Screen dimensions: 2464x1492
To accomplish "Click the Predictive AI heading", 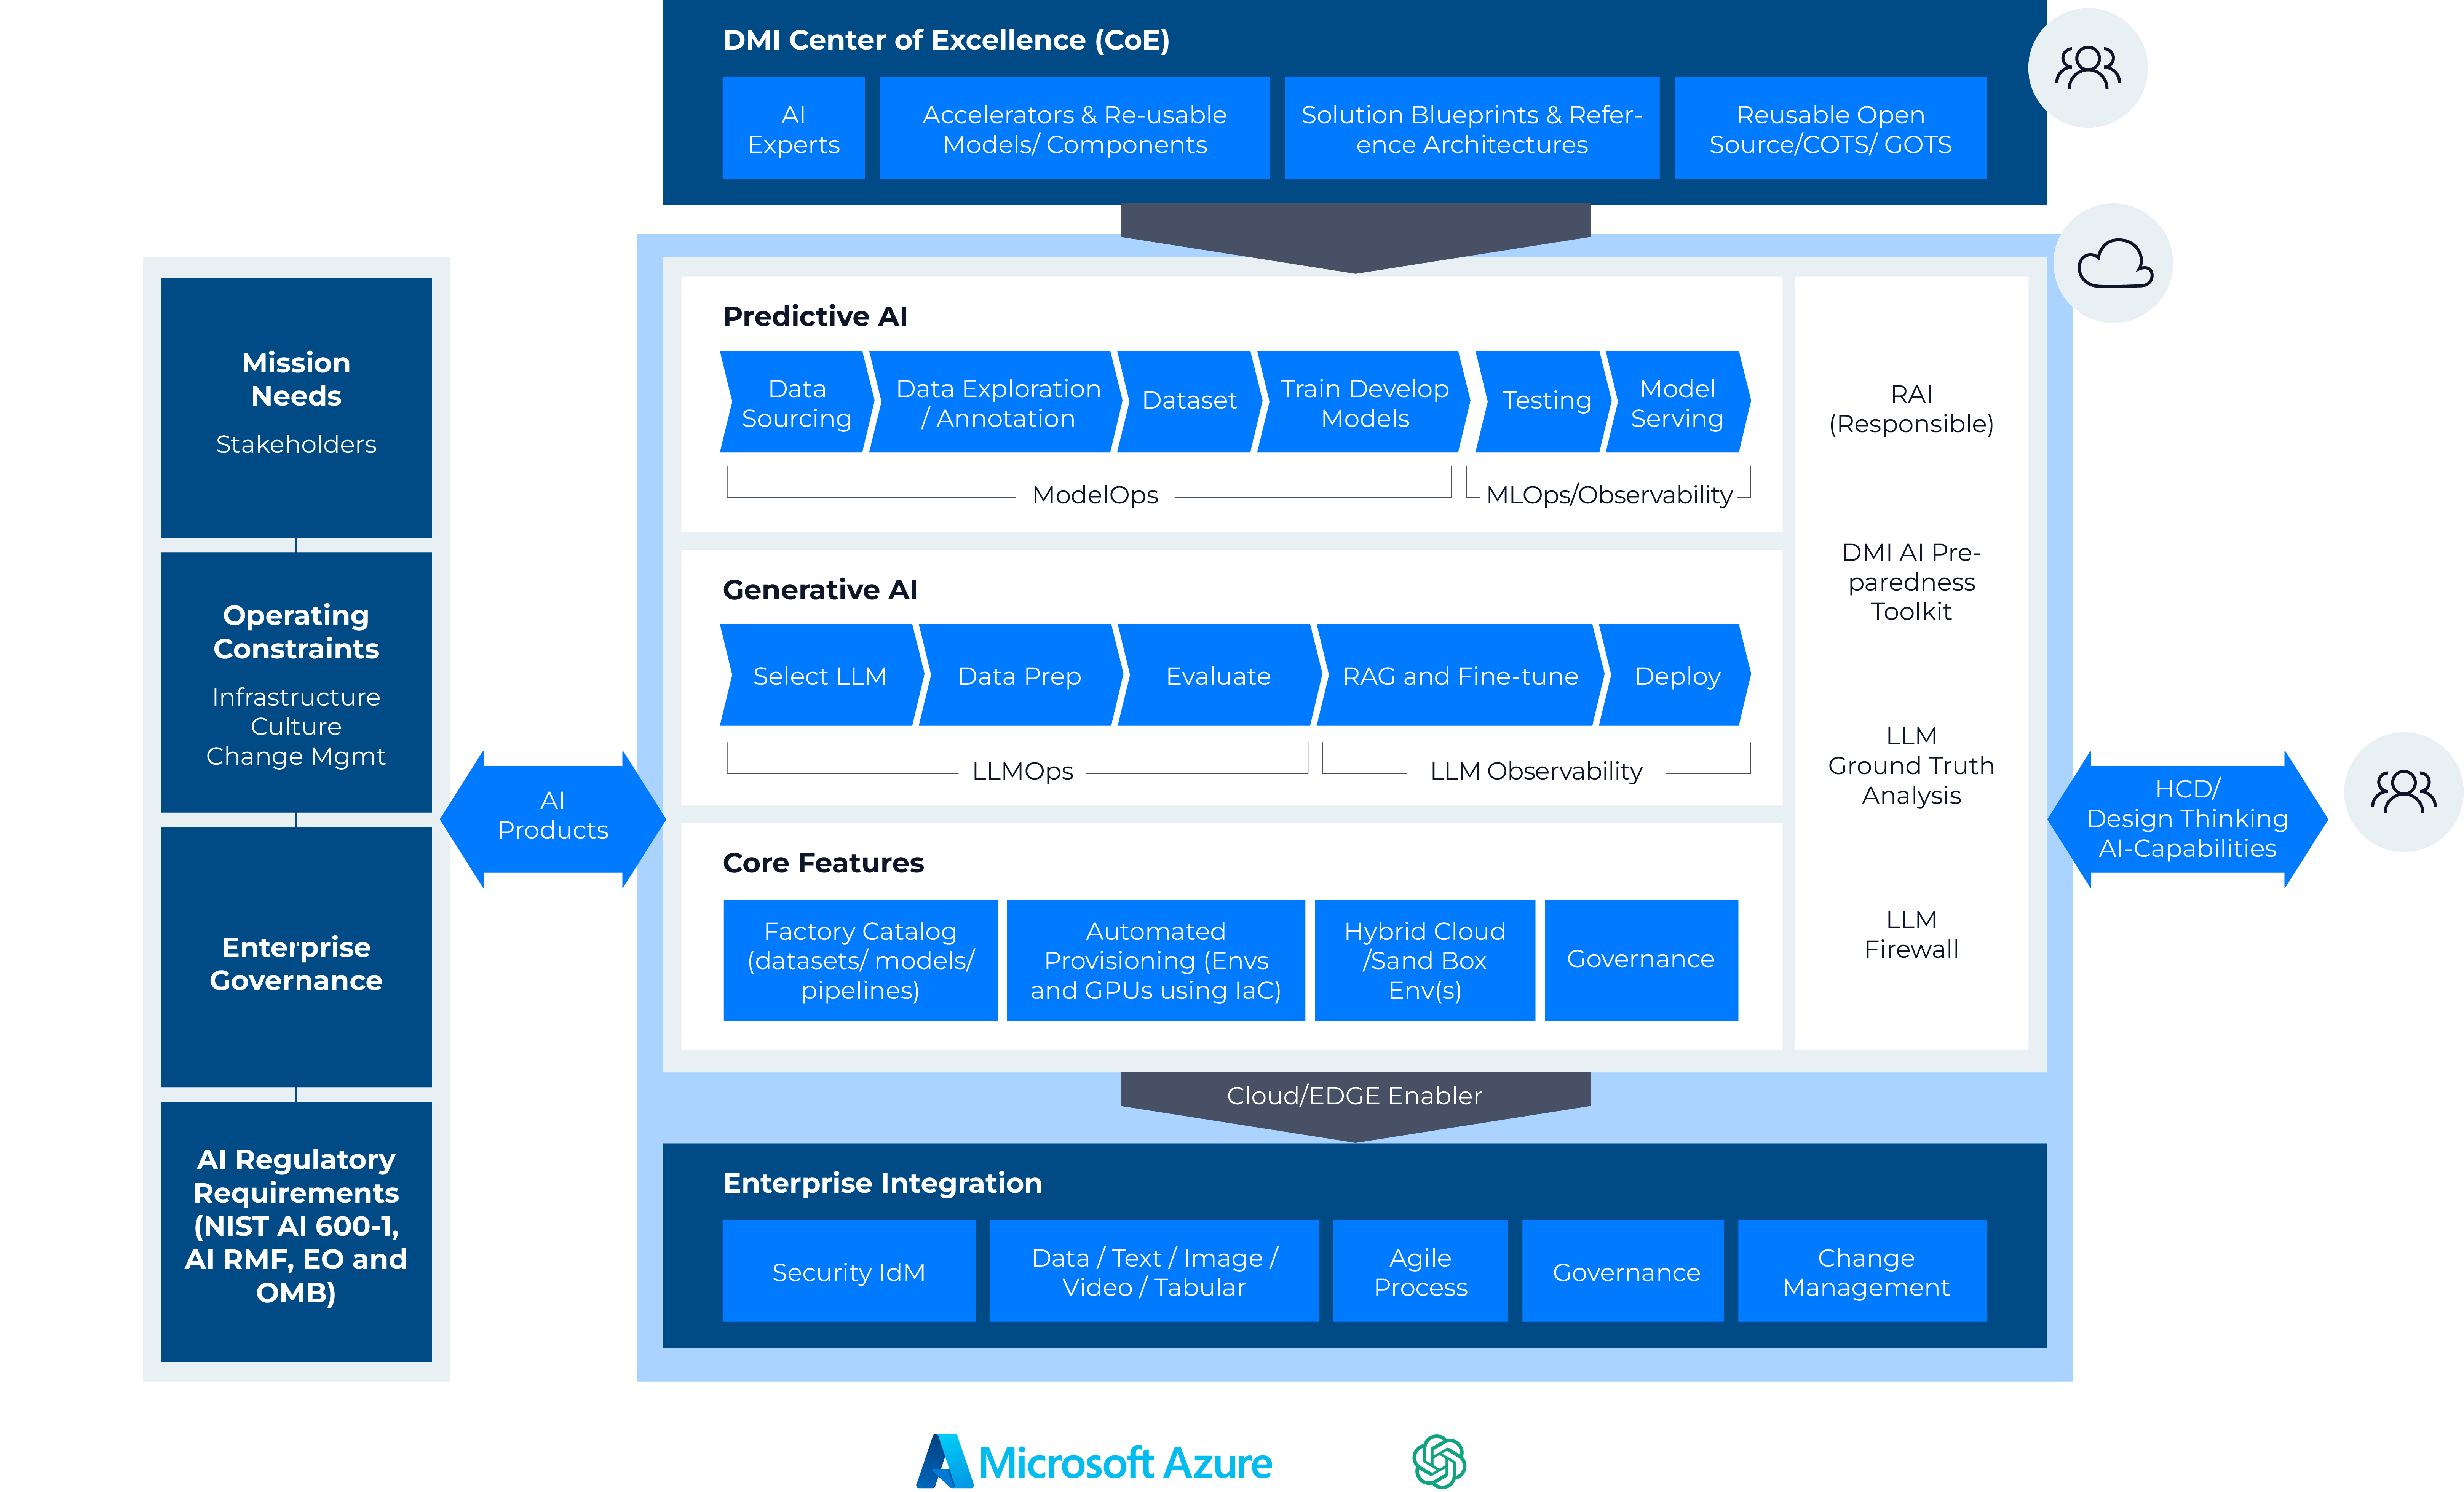I will point(815,316).
